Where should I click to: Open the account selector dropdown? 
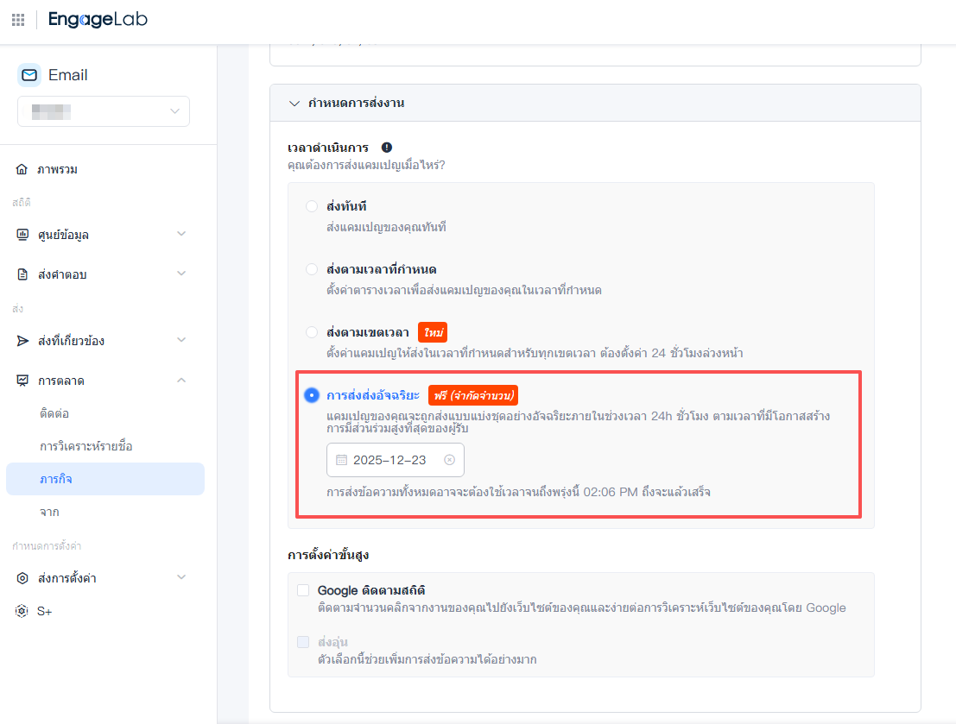(x=104, y=111)
